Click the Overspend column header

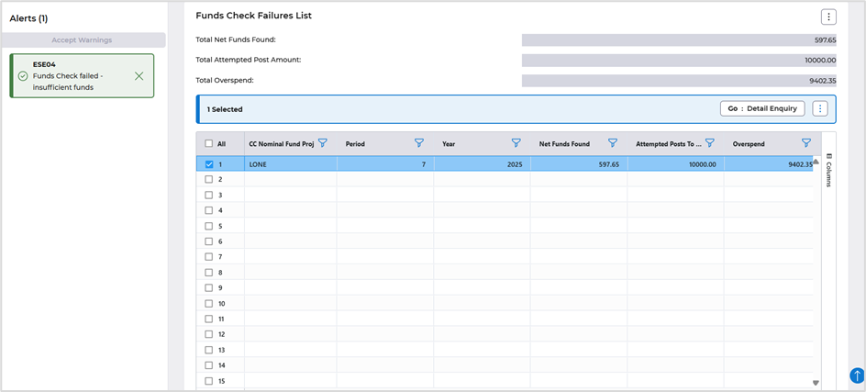pyautogui.click(x=749, y=144)
